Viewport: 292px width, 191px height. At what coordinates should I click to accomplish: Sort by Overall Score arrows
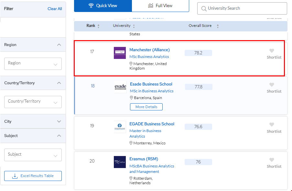point(218,26)
